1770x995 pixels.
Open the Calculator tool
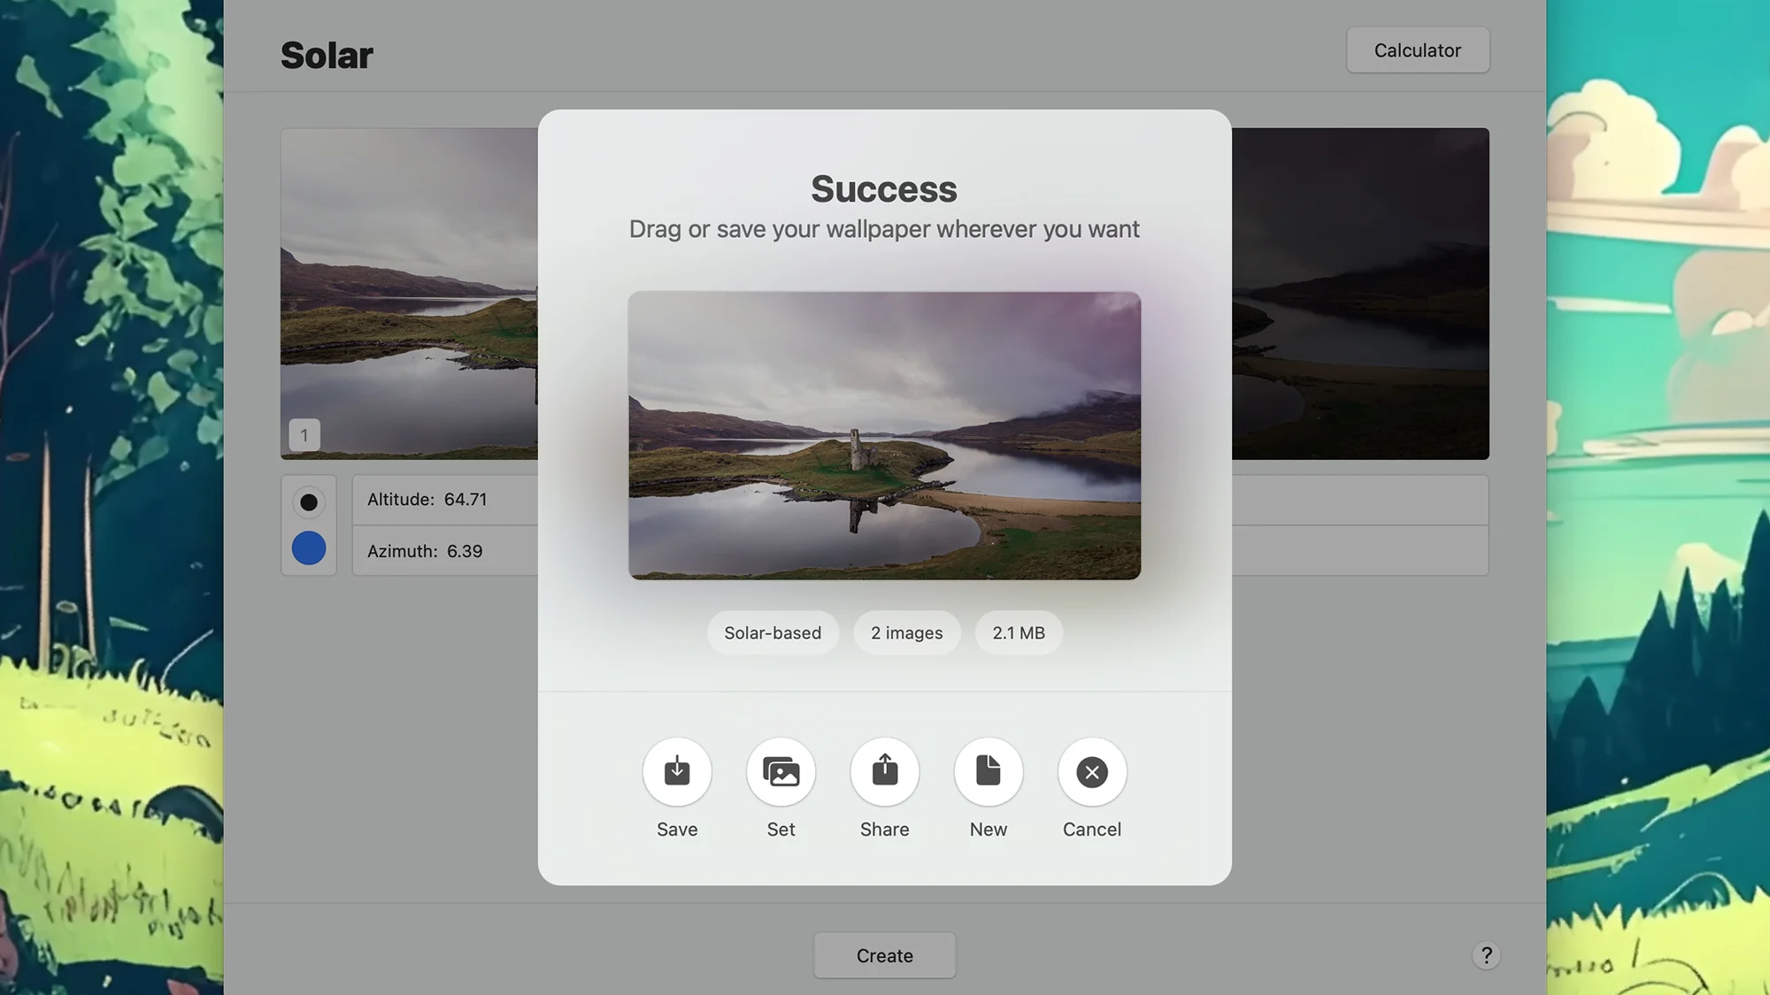[x=1418, y=50]
